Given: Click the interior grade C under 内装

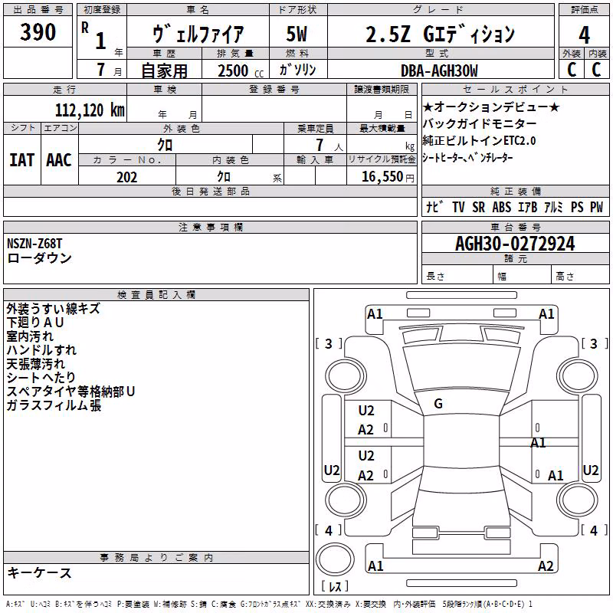Looking at the screenshot, I should click(596, 70).
